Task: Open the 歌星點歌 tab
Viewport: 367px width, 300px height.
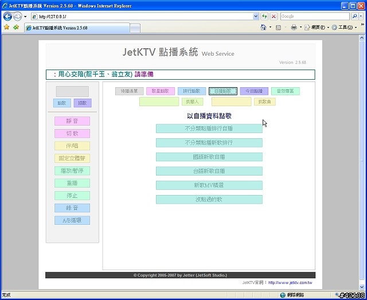Action: tap(161, 91)
